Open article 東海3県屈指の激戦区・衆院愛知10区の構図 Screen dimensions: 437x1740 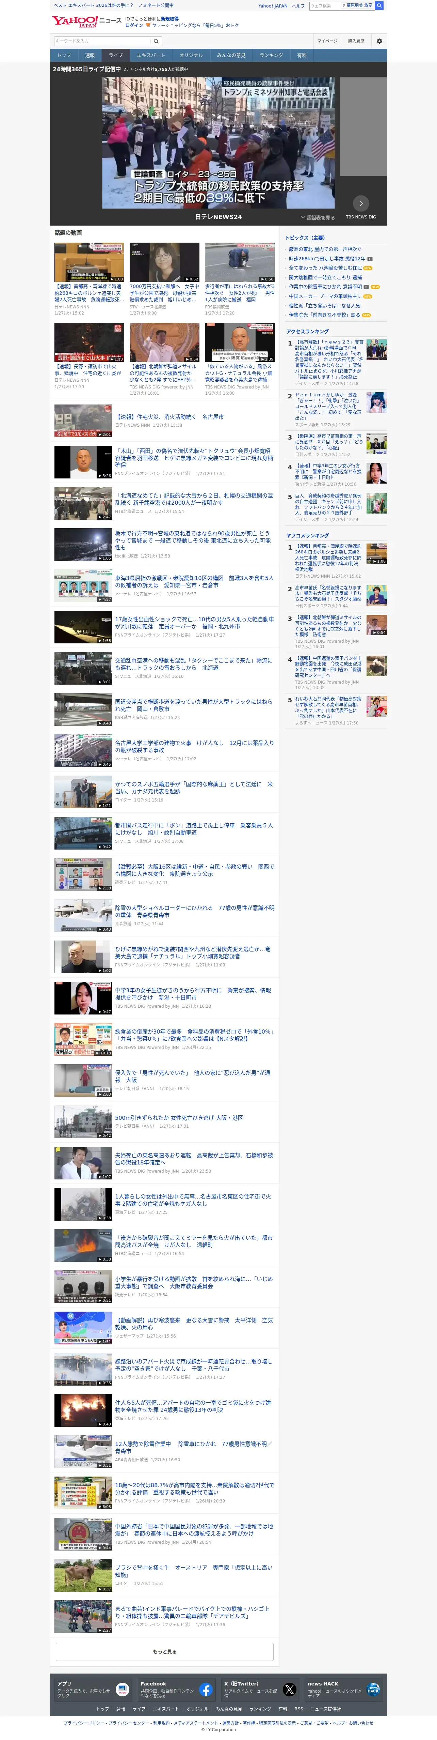pyautogui.click(x=194, y=581)
